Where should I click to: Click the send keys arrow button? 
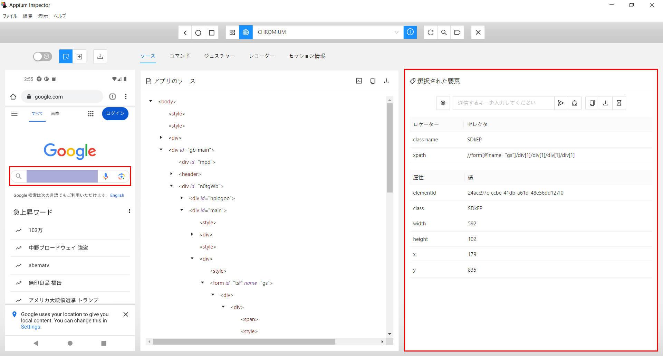point(561,103)
